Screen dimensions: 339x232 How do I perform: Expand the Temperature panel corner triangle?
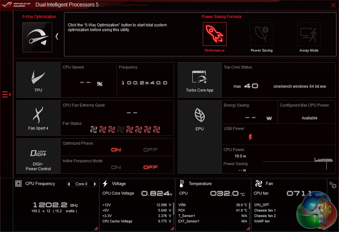pyautogui.click(x=248, y=228)
